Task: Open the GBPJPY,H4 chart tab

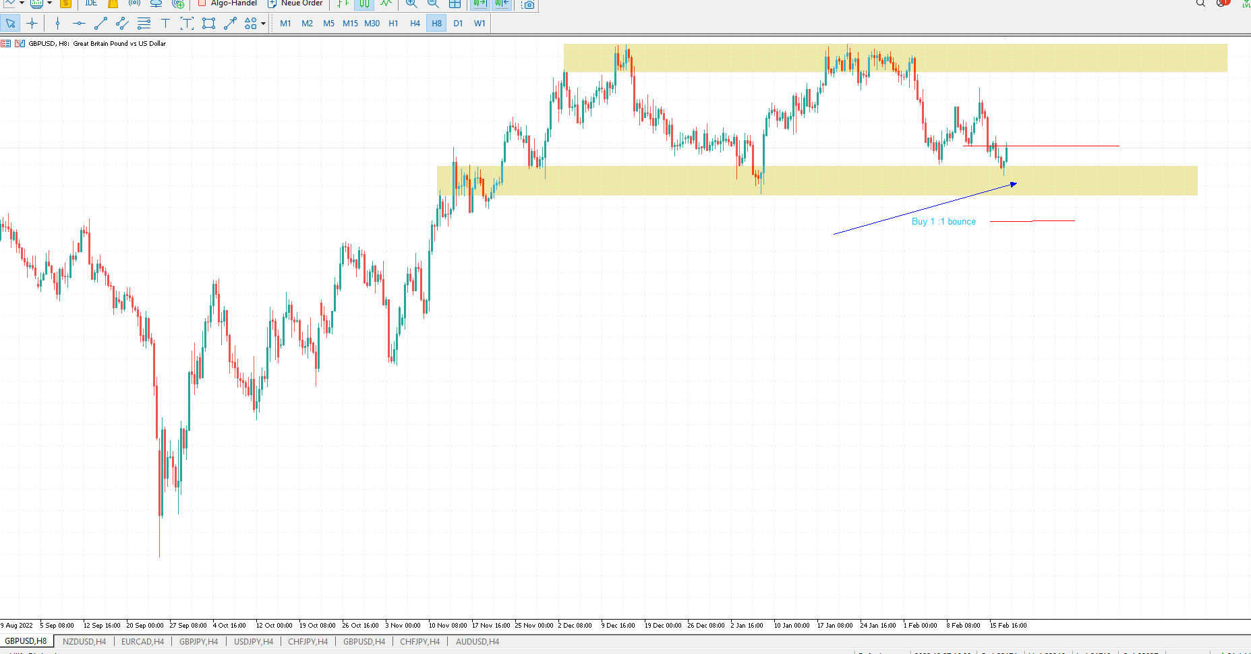Action: (x=199, y=642)
